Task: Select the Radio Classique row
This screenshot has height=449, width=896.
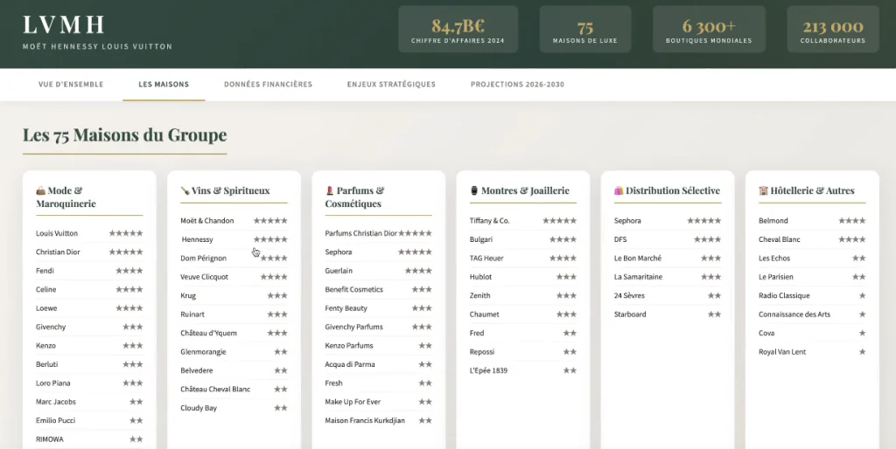Action: coord(812,295)
